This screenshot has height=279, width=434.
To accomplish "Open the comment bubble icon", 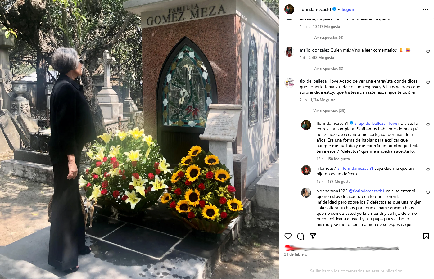I will pyautogui.click(x=301, y=236).
